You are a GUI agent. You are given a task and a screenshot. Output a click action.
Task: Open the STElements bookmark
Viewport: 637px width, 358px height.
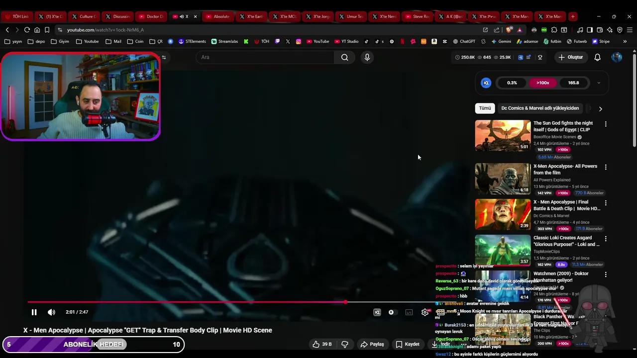(x=192, y=42)
